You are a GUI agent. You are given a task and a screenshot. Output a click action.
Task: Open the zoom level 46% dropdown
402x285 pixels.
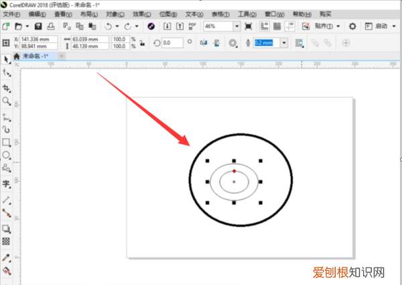(x=237, y=26)
